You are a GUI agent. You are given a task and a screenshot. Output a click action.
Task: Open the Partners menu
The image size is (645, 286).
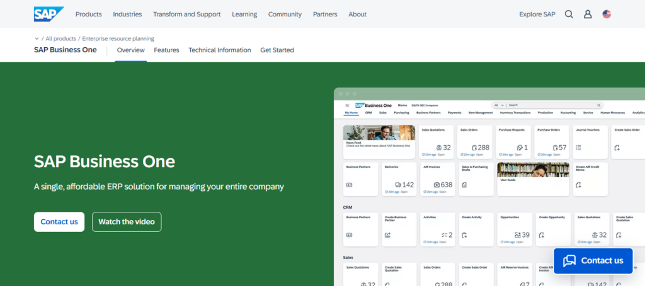pos(325,14)
